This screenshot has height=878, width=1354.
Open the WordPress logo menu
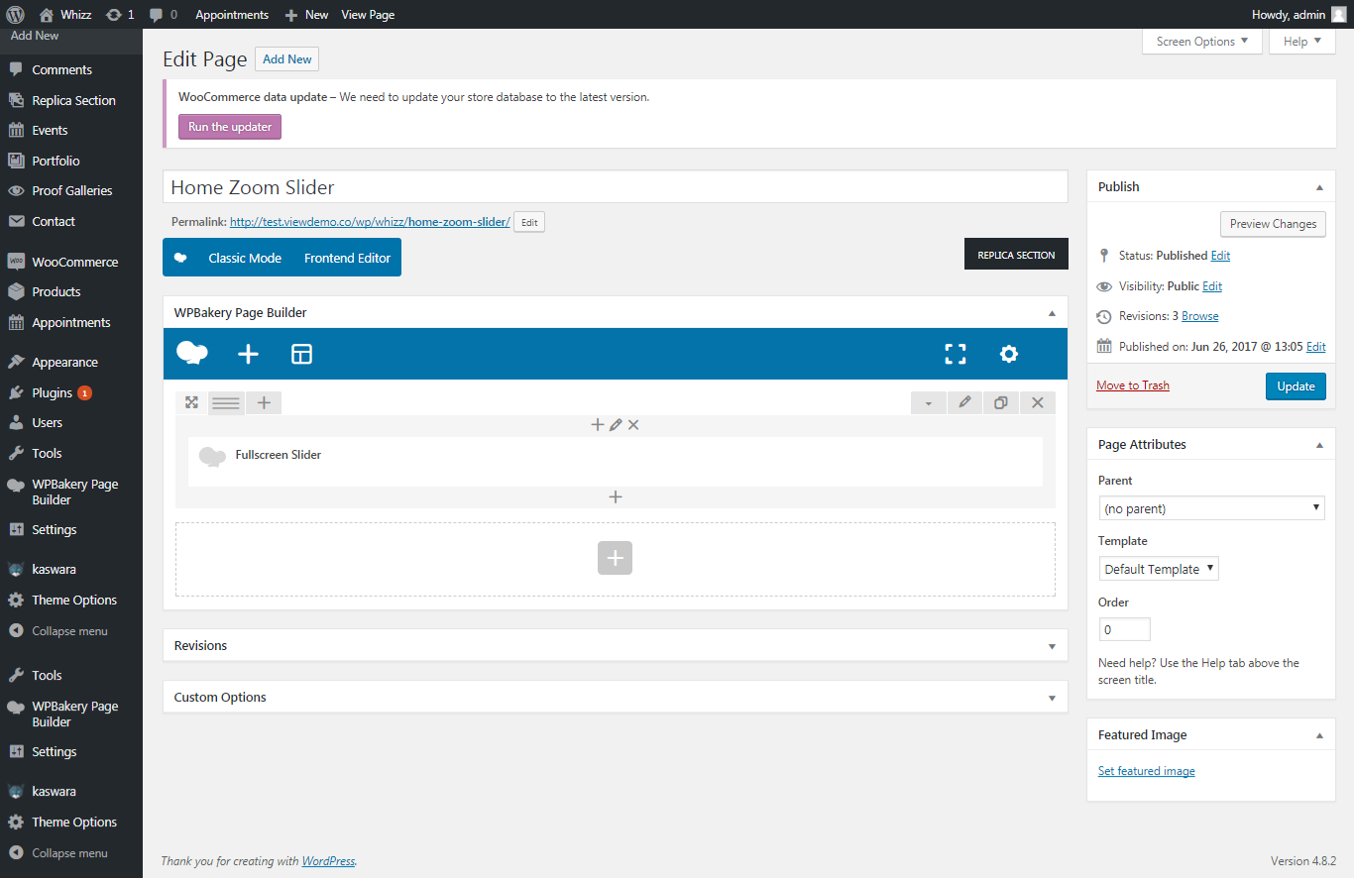(14, 14)
